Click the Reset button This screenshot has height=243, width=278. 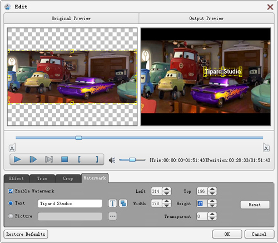[x=255, y=205]
